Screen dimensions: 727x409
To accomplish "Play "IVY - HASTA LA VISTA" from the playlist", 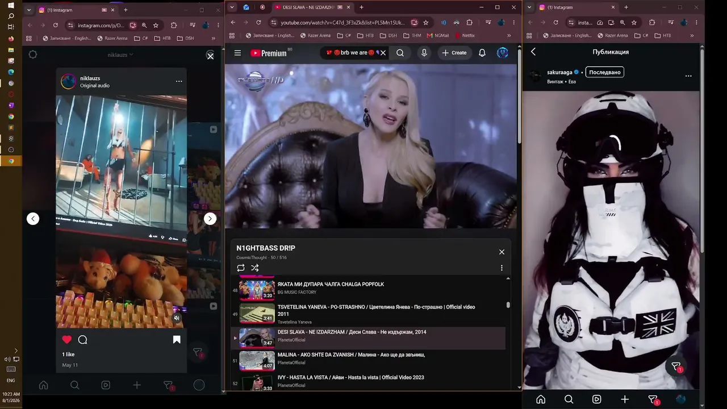I will (368, 382).
